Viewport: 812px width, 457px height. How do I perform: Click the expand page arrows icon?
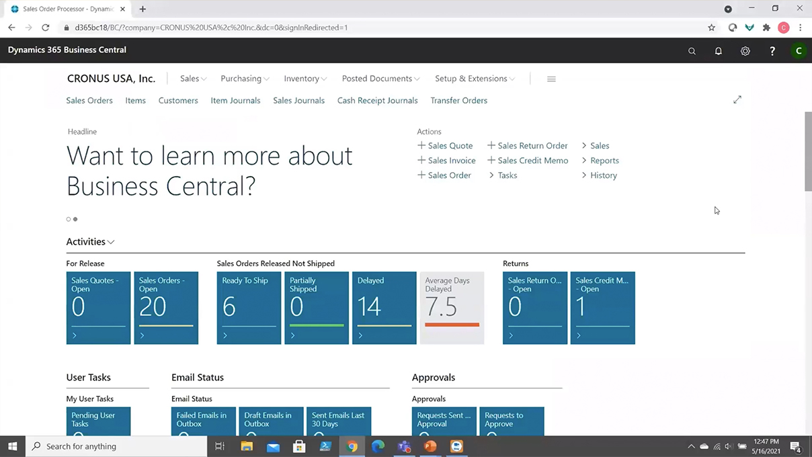pos(737,99)
